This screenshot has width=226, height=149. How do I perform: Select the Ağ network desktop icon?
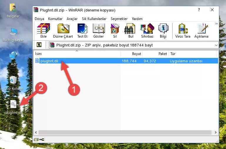(13, 58)
